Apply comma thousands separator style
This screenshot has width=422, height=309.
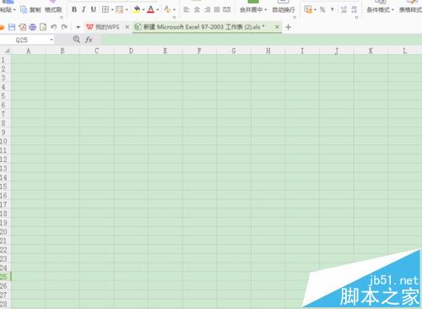pos(333,9)
